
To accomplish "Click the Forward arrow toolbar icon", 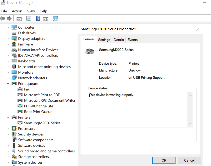I will coord(9,18).
